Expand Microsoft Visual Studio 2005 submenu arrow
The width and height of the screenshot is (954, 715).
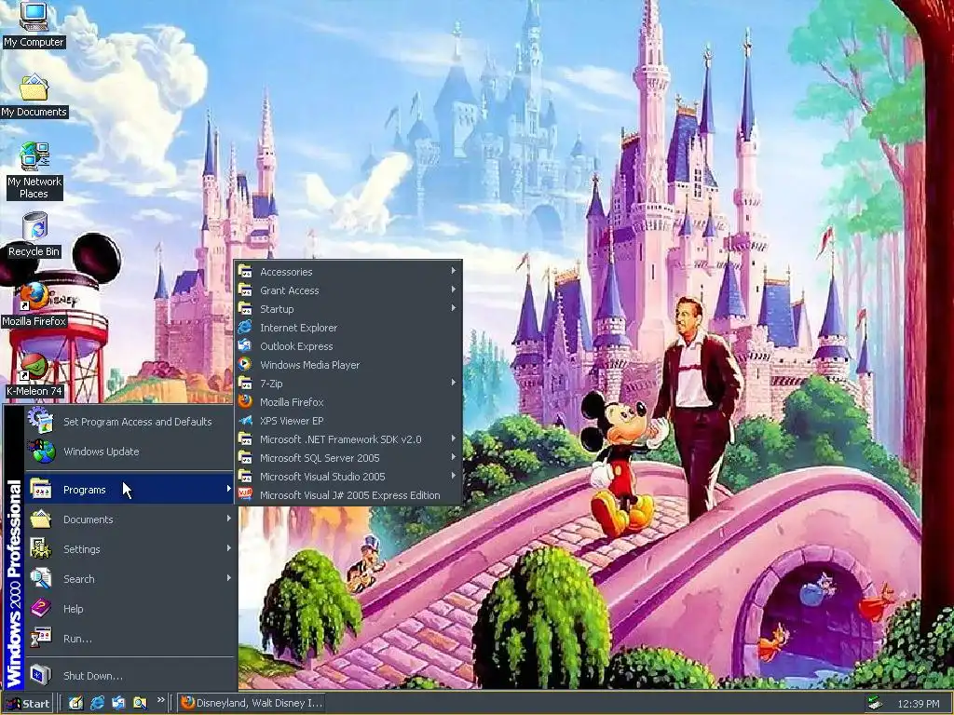point(454,476)
